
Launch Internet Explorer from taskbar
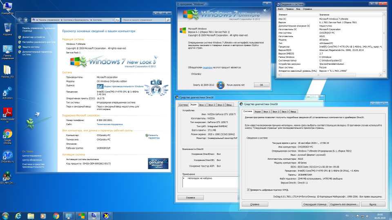(x=18, y=216)
